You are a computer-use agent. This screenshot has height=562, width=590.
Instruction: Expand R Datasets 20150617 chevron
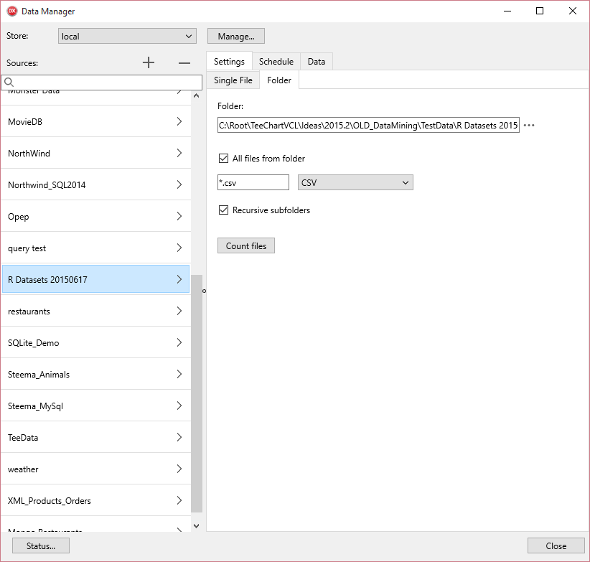[179, 279]
